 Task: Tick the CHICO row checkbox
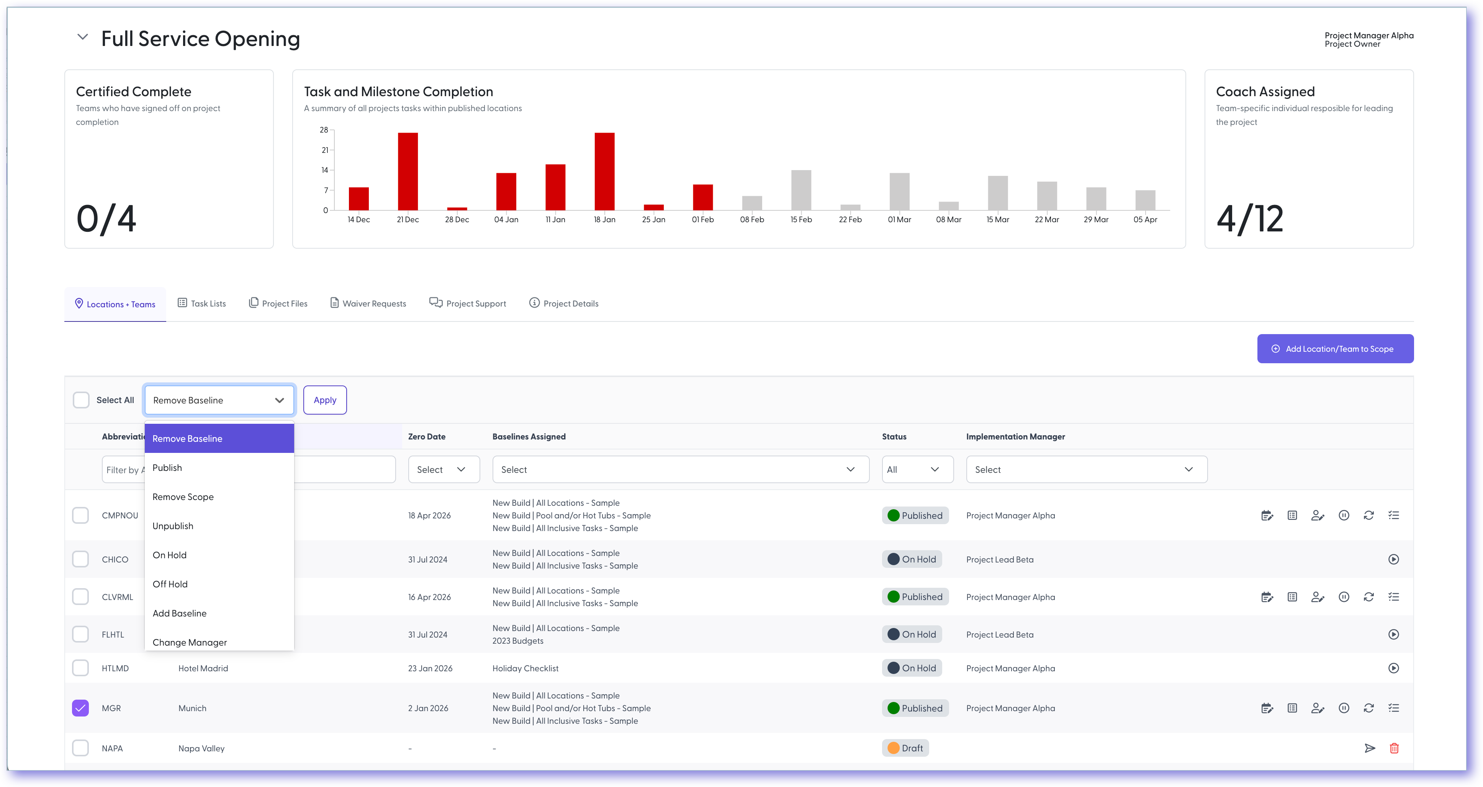[80, 559]
